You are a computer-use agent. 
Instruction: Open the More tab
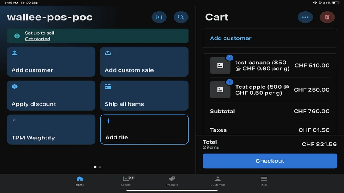pos(264,181)
